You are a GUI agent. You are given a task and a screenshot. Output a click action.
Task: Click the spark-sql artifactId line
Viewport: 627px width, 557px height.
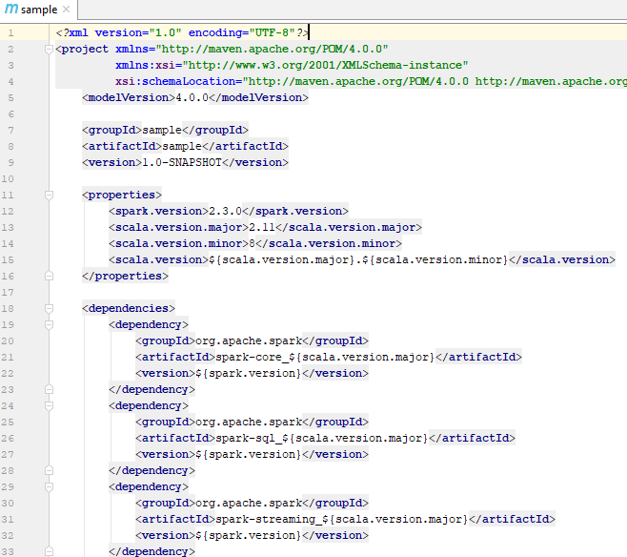tap(325, 438)
